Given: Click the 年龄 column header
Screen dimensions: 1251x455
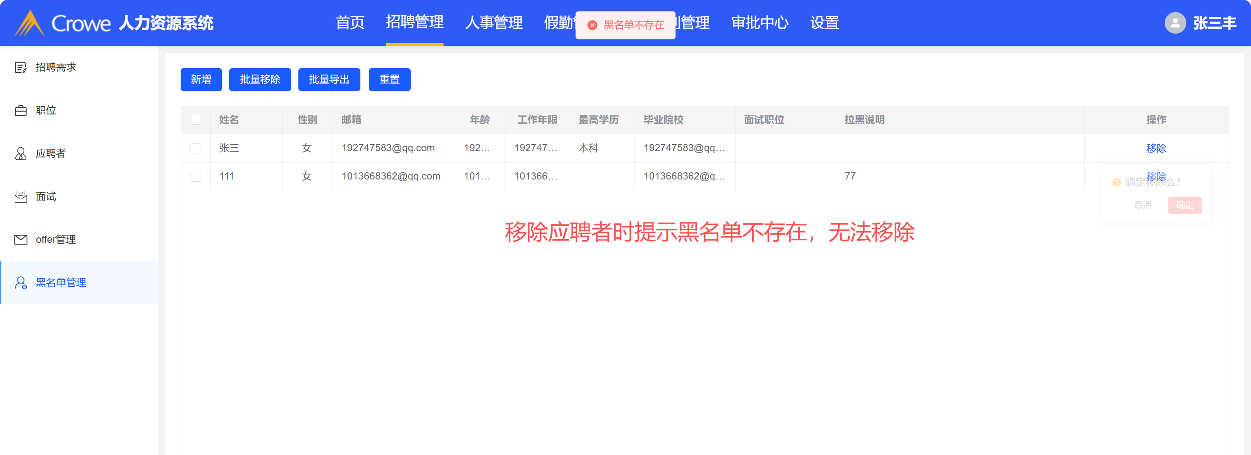Looking at the screenshot, I should (480, 120).
